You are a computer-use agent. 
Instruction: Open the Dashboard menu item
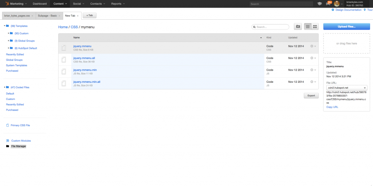pyautogui.click(x=40, y=4)
